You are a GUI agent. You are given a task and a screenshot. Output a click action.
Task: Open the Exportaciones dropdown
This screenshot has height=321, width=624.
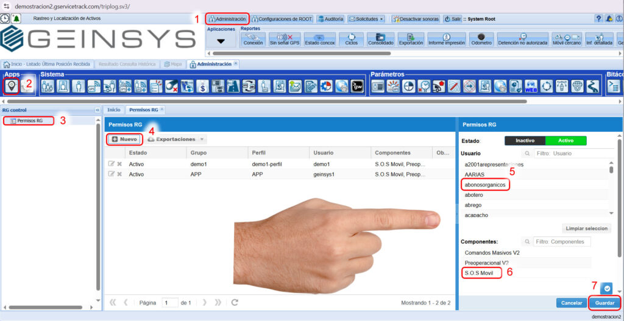click(x=177, y=139)
